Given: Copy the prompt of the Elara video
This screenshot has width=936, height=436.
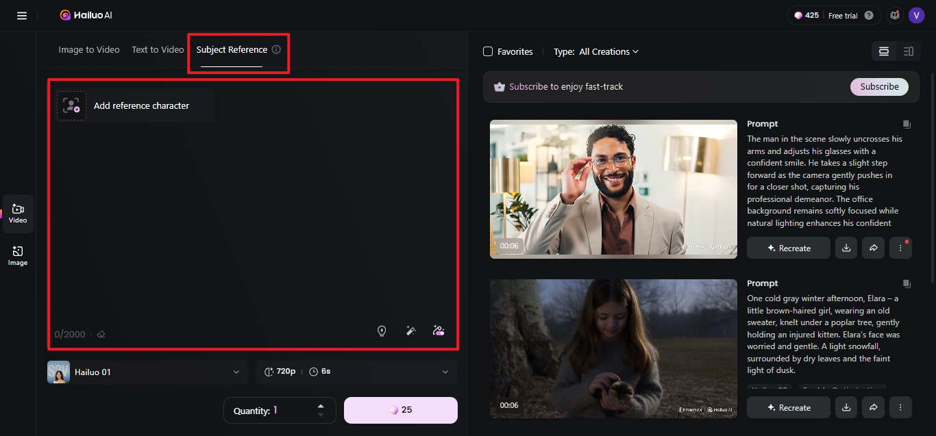Looking at the screenshot, I should coord(907,283).
